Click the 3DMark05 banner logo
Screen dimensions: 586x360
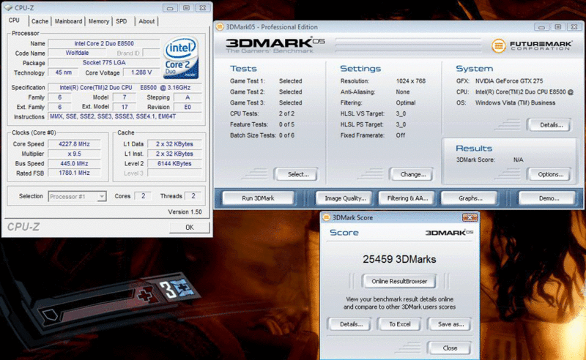(x=275, y=45)
